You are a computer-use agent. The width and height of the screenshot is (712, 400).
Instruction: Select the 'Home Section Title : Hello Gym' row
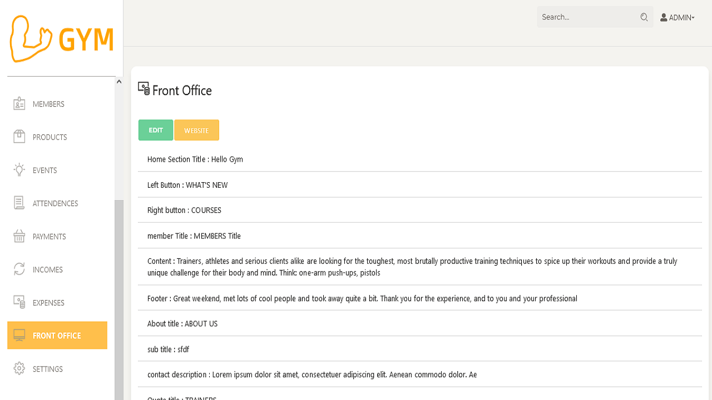(195, 159)
